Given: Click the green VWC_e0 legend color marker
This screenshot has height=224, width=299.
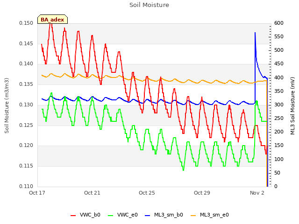Looking at the screenshot, I should 110,216.
